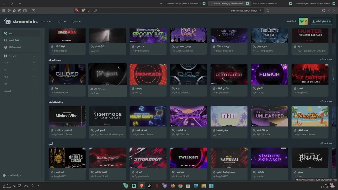This screenshot has width=338, height=190.
Task: Expand the التصنيف category filter
Action: point(34,91)
